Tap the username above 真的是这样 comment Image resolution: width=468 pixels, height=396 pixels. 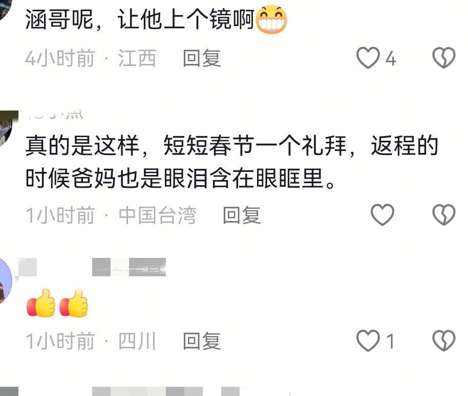click(x=55, y=114)
